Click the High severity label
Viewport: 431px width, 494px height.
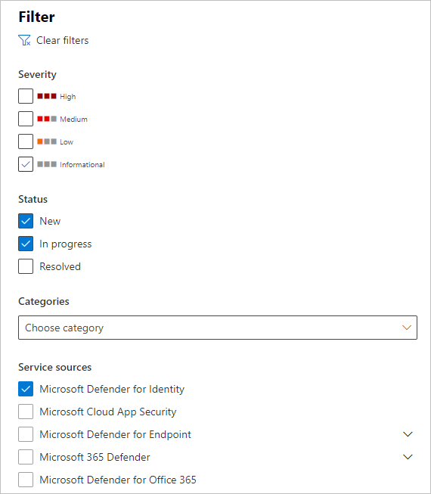pyautogui.click(x=68, y=96)
